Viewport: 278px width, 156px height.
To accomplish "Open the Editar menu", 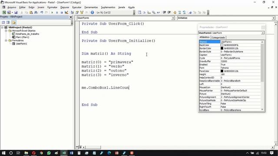I will click(22, 7).
